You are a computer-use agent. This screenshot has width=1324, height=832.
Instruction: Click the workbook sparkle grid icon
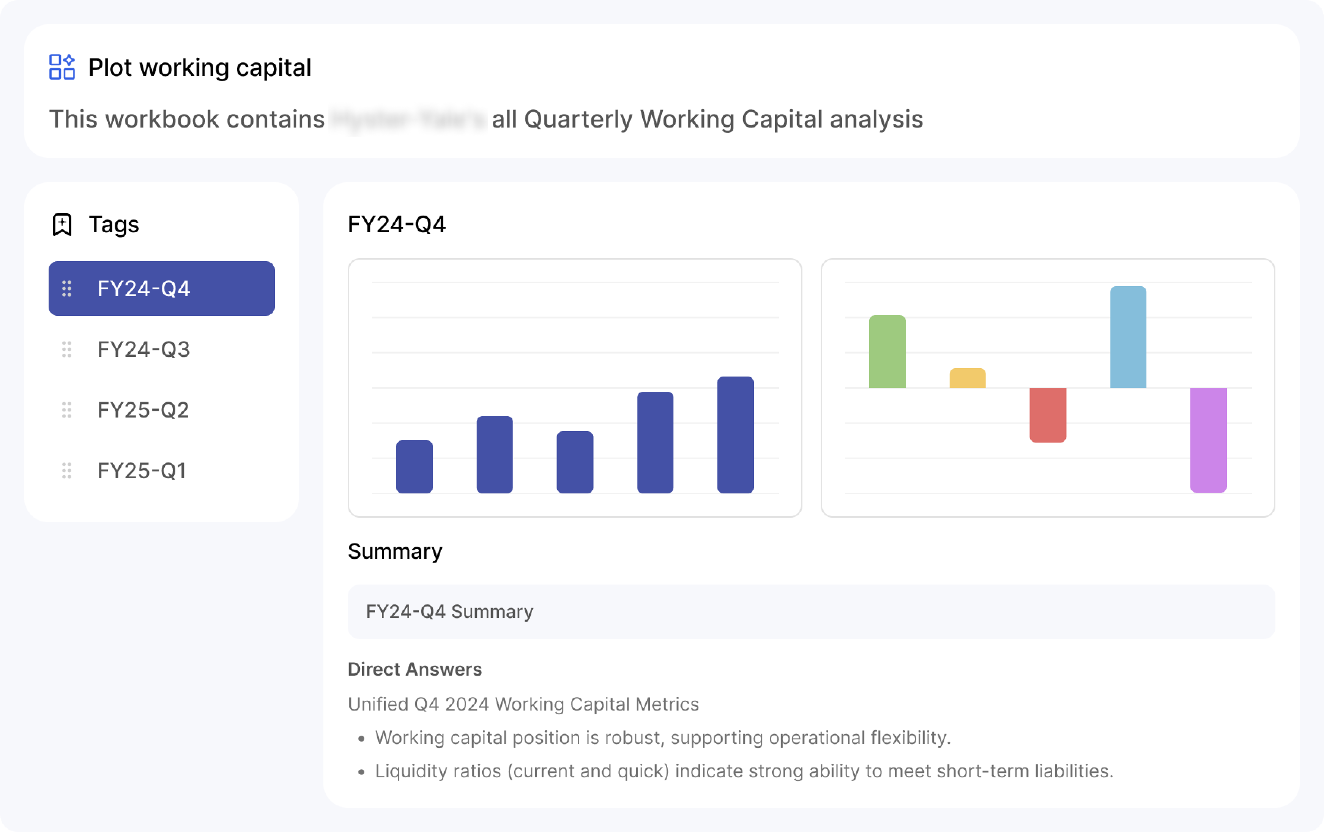(62, 67)
